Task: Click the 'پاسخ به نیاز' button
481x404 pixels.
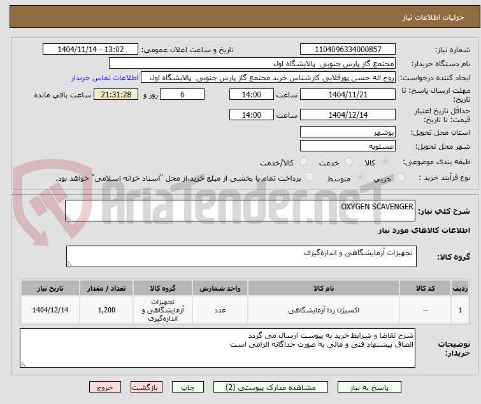Action: 369,387
